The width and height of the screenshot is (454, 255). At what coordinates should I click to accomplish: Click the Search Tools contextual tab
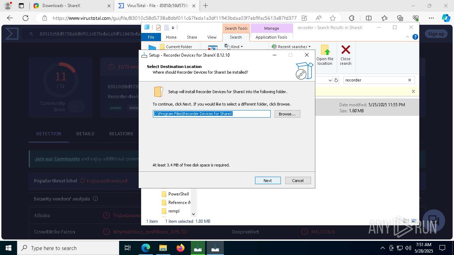tap(236, 28)
